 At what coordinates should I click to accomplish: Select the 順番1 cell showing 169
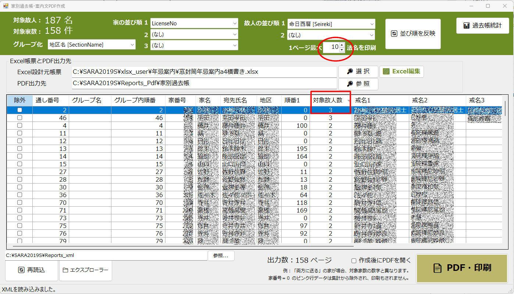[x=296, y=210]
